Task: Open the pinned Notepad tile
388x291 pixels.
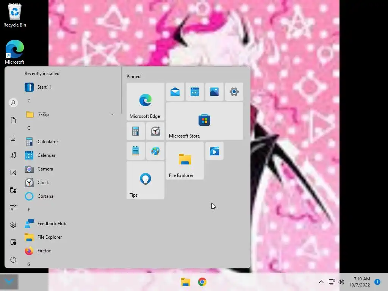Action: click(136, 151)
